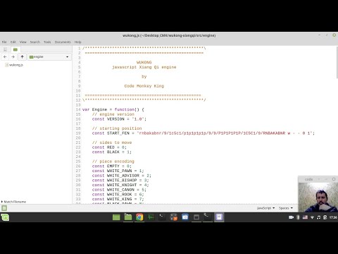Viewport: 338px width, 254px height.
Task: Click the 'const WHITE_PAWN = 1' line
Action: click(x=118, y=171)
